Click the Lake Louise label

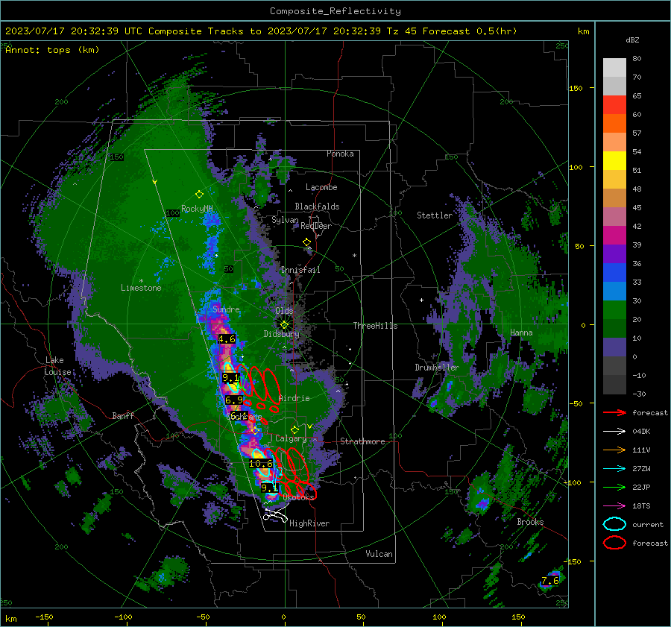57,366
